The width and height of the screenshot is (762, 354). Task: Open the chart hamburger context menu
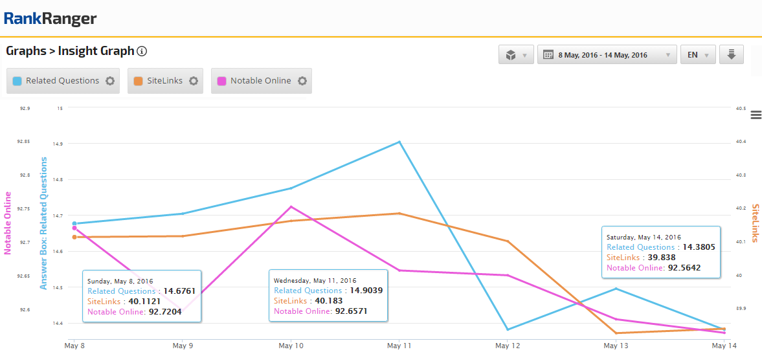[x=755, y=115]
